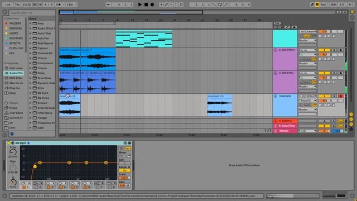
Task: Open resample track input type dropdown
Action: (307, 96)
